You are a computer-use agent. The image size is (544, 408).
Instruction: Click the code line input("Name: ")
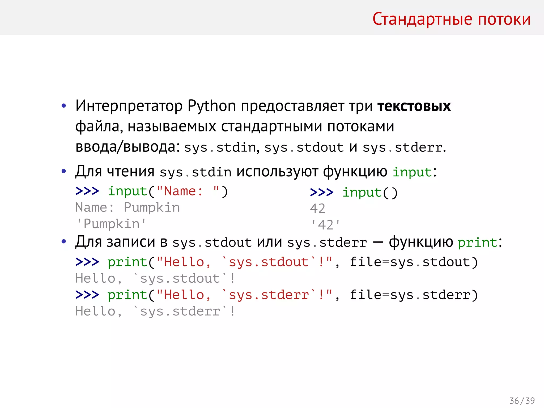tap(152, 191)
